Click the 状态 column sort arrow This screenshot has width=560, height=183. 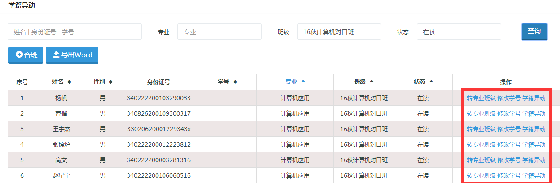tap(431, 82)
